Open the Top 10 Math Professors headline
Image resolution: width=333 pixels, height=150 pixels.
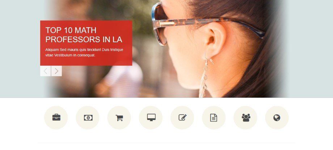[84, 35]
